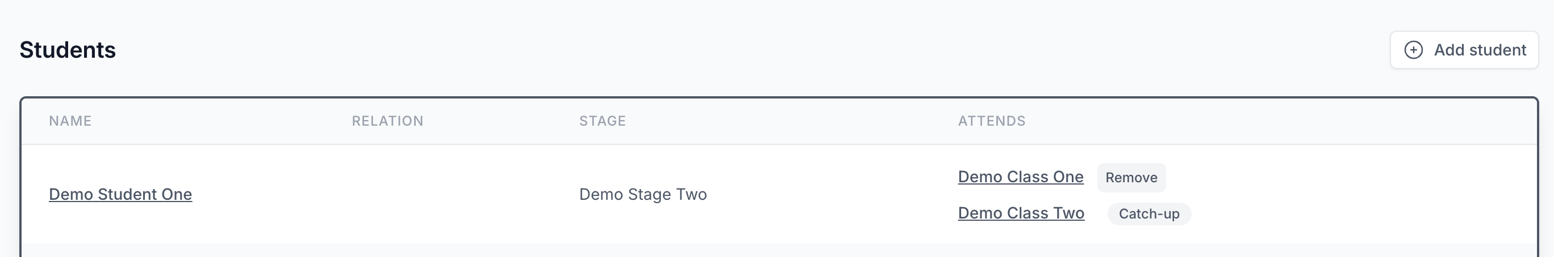
Task: Select the Demo Stage Two cell text
Action: (x=642, y=194)
